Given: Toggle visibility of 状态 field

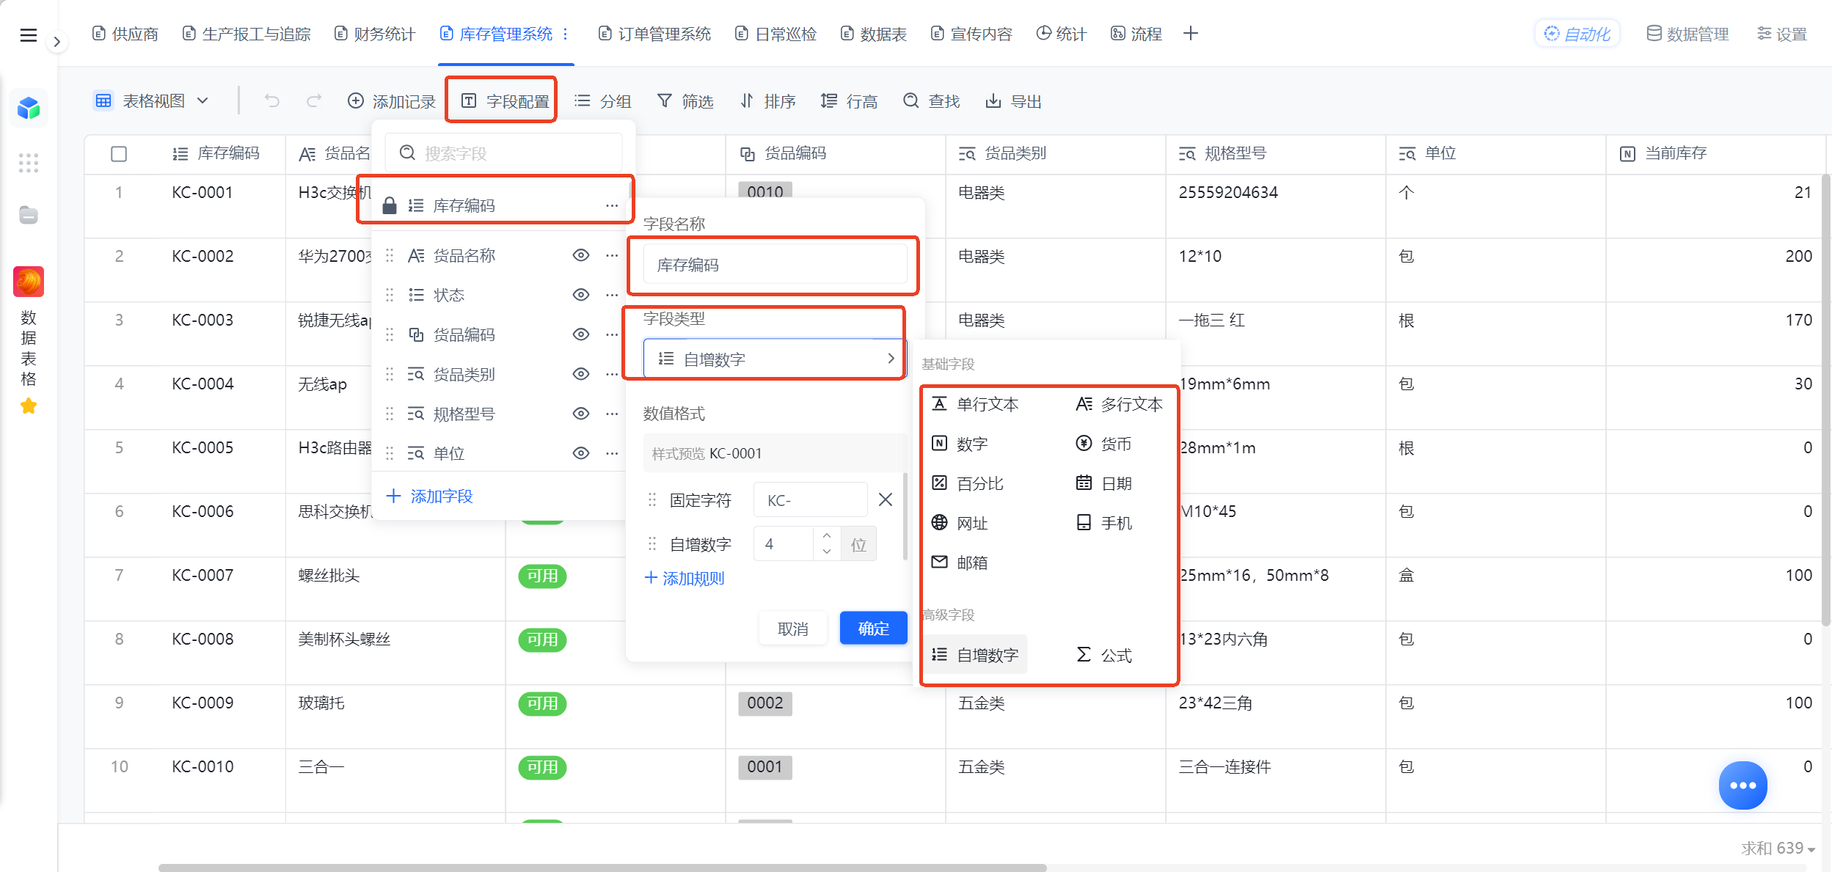Looking at the screenshot, I should coord(581,295).
